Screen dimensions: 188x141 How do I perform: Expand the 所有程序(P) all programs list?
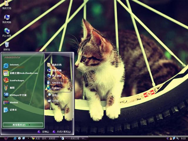(23, 125)
